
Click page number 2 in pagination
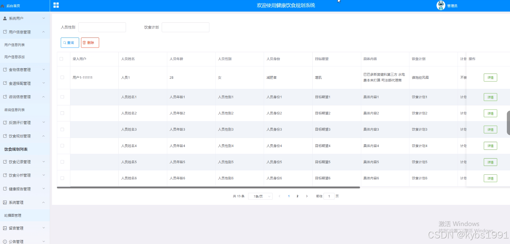click(298, 196)
